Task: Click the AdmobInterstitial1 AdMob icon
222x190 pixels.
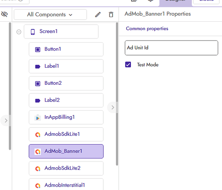Action: [38, 185]
